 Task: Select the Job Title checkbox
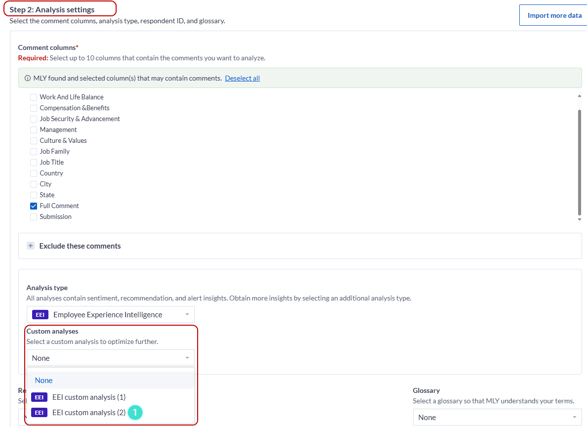click(x=34, y=163)
